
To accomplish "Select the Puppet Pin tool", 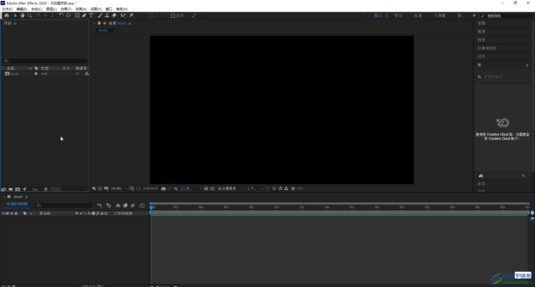I will coord(132,16).
